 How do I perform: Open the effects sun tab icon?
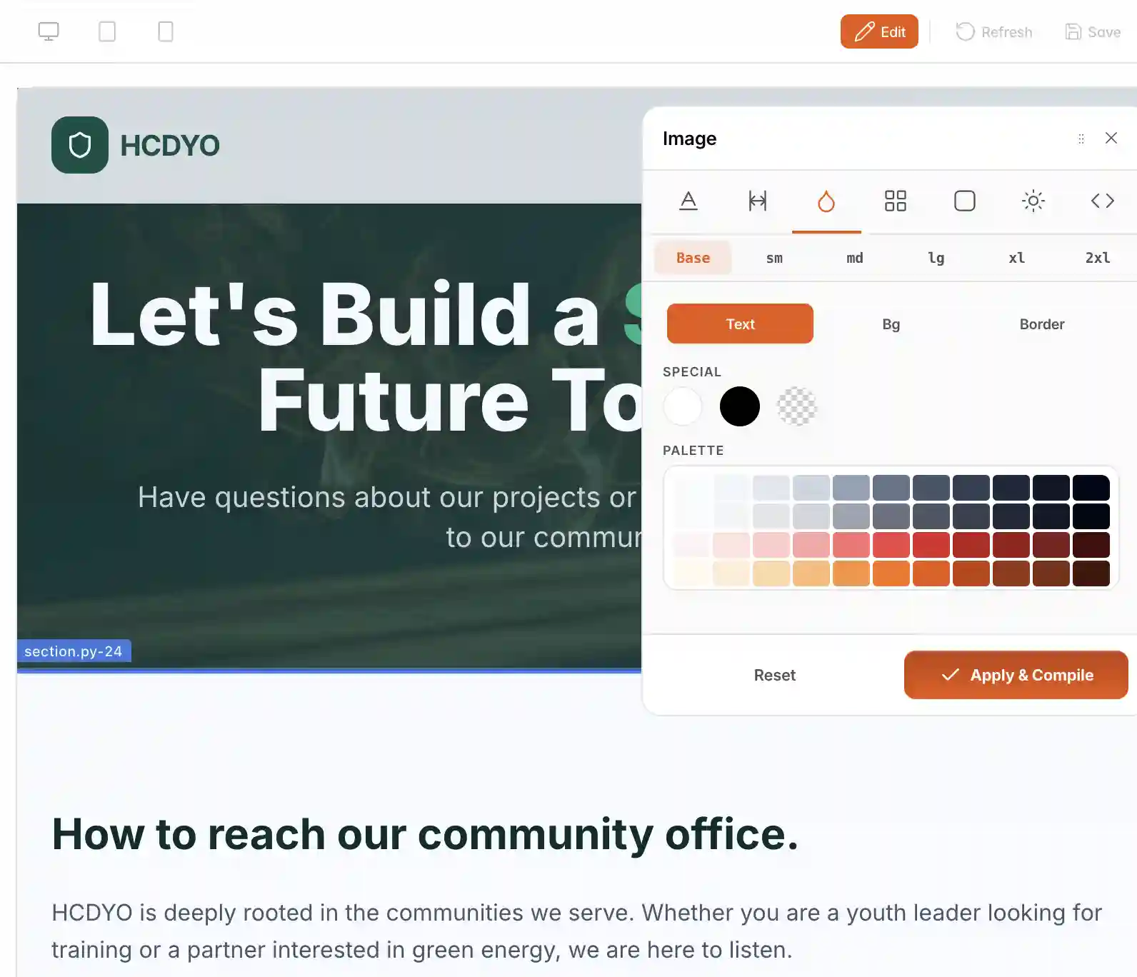point(1033,201)
